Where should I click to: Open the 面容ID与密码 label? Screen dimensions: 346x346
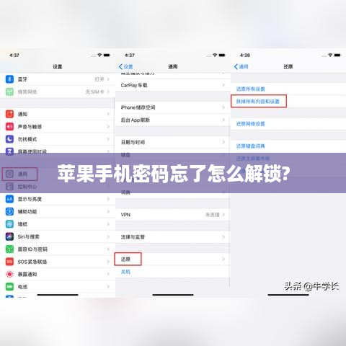(x=32, y=249)
